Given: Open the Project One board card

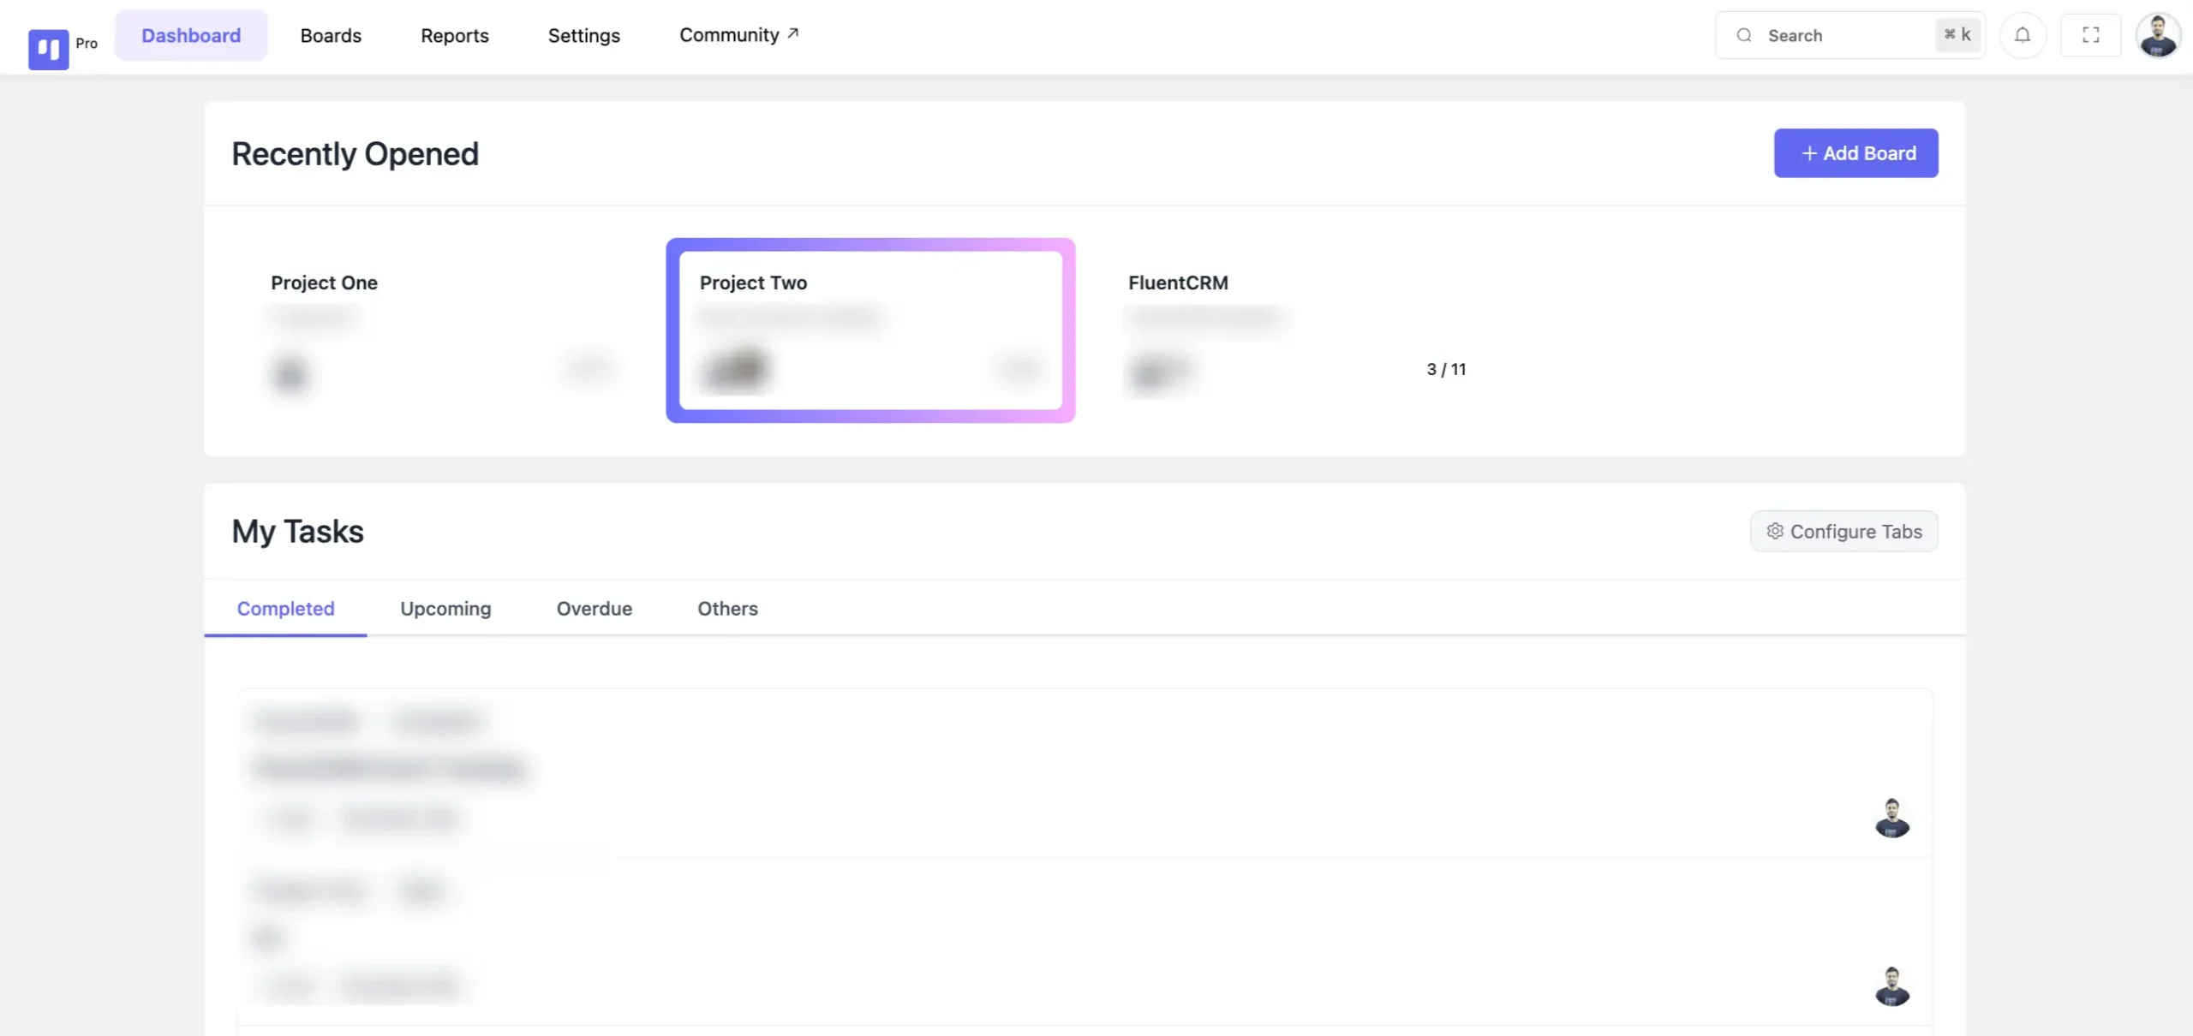Looking at the screenshot, I should point(442,330).
